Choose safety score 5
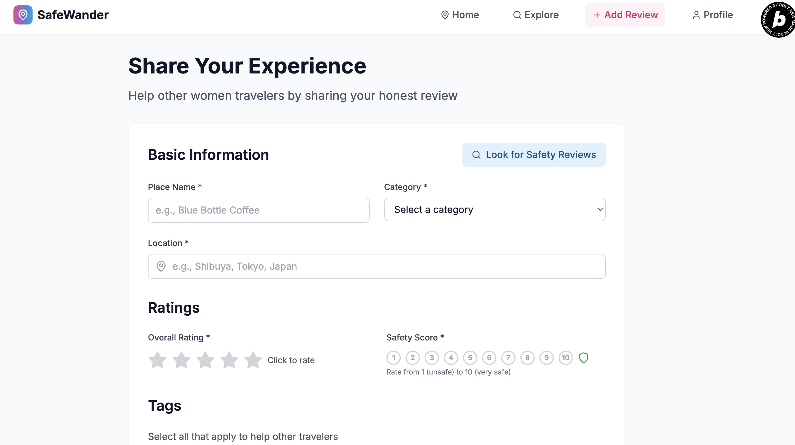This screenshot has height=445, width=795. (470, 358)
